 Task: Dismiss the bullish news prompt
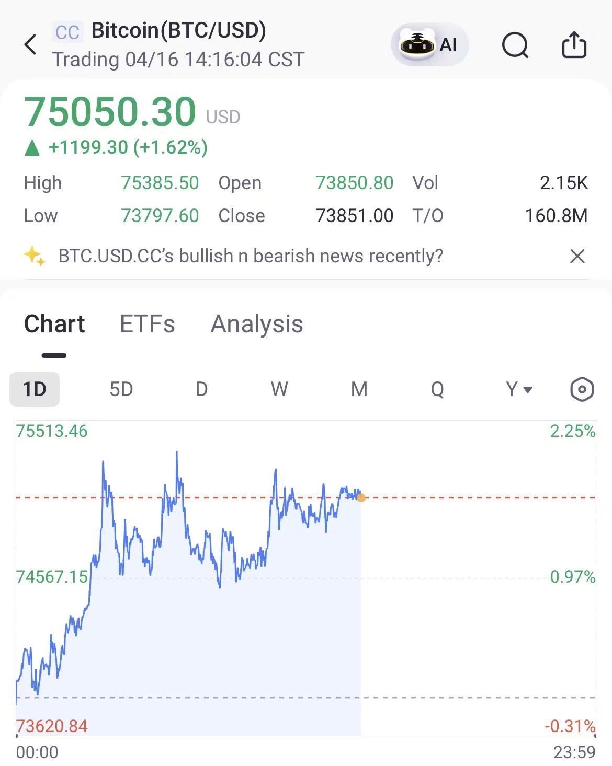coord(577,256)
